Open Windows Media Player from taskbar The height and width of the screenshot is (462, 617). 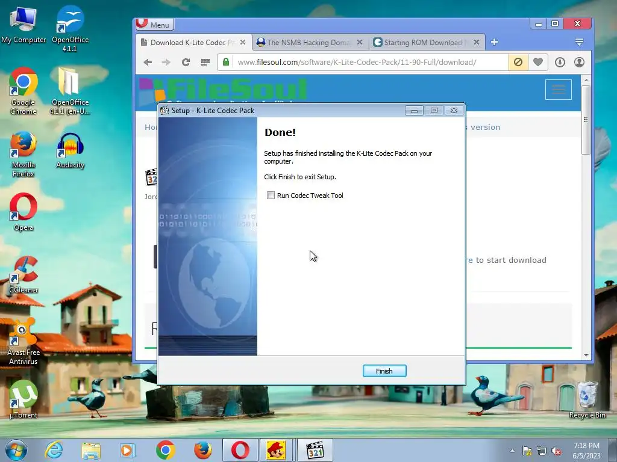128,450
